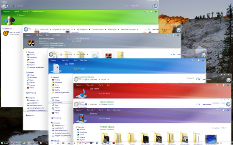Open Organize menu in Resource Replacer window
The height and width of the screenshot is (145, 233).
[x=29, y=35]
